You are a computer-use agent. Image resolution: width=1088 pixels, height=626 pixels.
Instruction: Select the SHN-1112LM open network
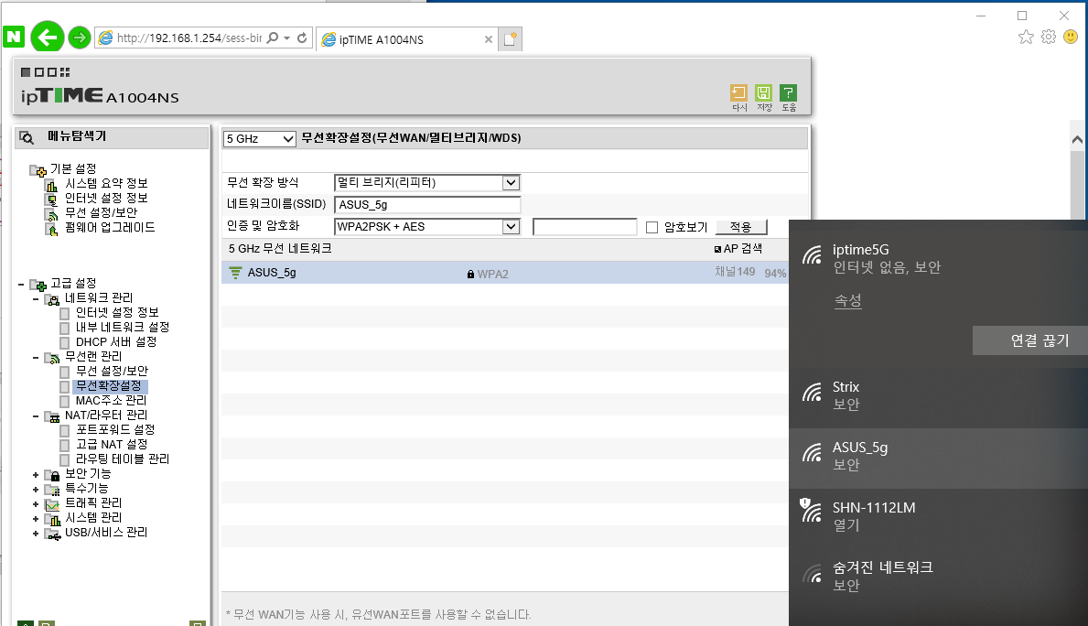[x=938, y=516]
